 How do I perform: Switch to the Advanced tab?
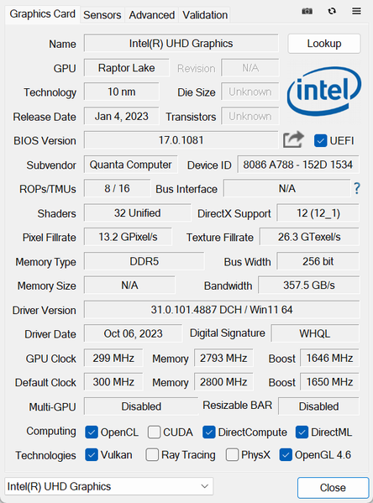coord(152,15)
